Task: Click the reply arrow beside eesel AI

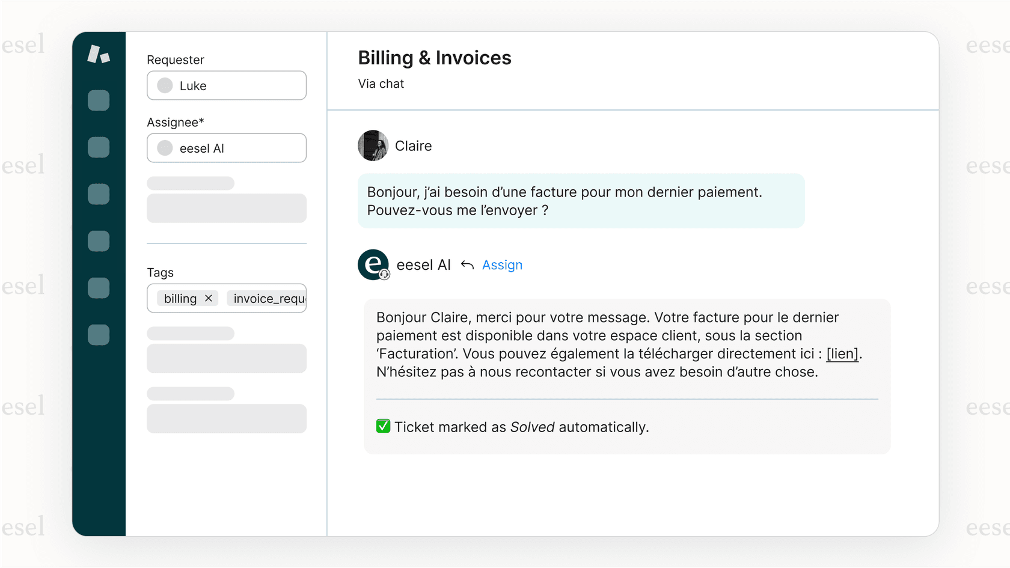Action: coord(467,264)
